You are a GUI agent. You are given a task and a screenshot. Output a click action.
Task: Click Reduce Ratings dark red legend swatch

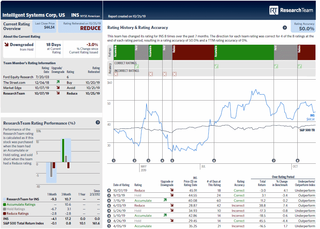point(5,214)
